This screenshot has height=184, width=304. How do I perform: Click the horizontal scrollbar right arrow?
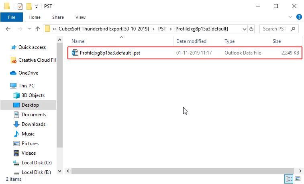[300, 171]
